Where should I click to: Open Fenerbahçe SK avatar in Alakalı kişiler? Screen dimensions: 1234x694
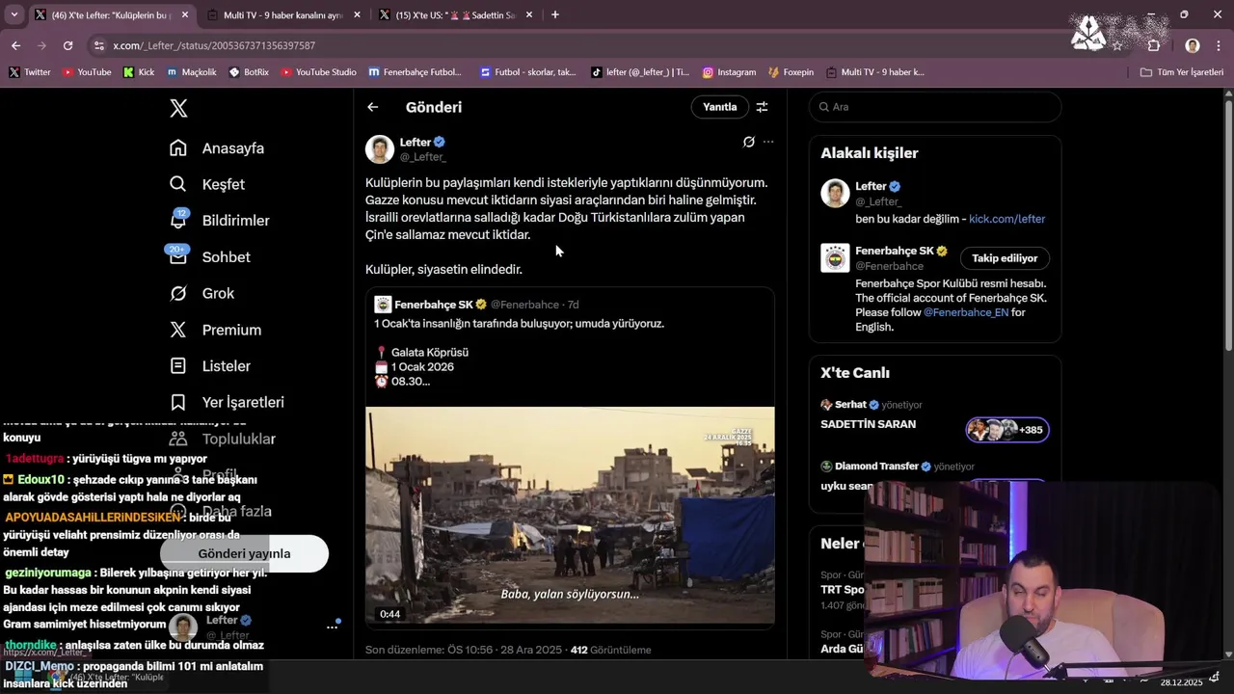click(x=835, y=258)
